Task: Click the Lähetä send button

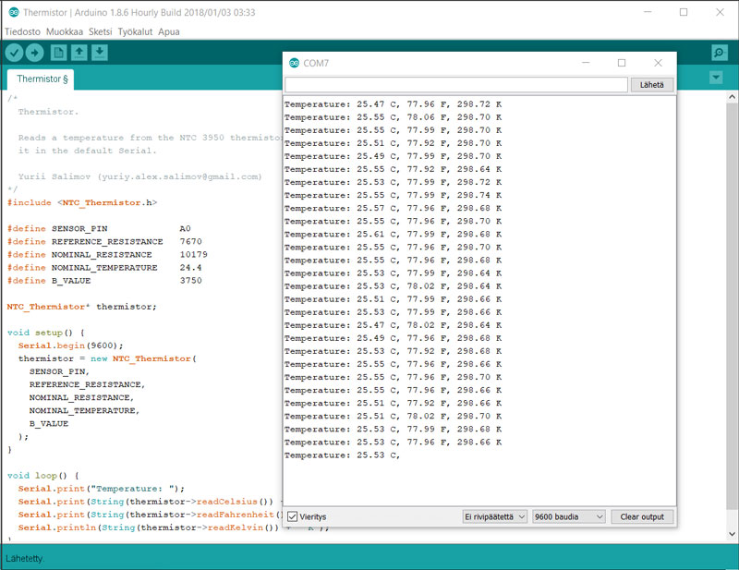Action: [652, 85]
